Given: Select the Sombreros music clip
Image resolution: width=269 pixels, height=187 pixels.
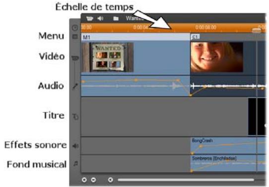Looking at the screenshot, I should coord(228,163).
